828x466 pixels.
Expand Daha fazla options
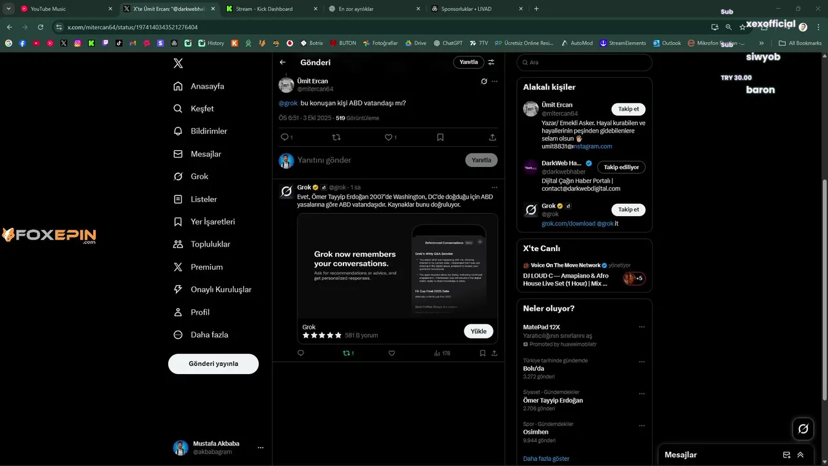tap(201, 335)
